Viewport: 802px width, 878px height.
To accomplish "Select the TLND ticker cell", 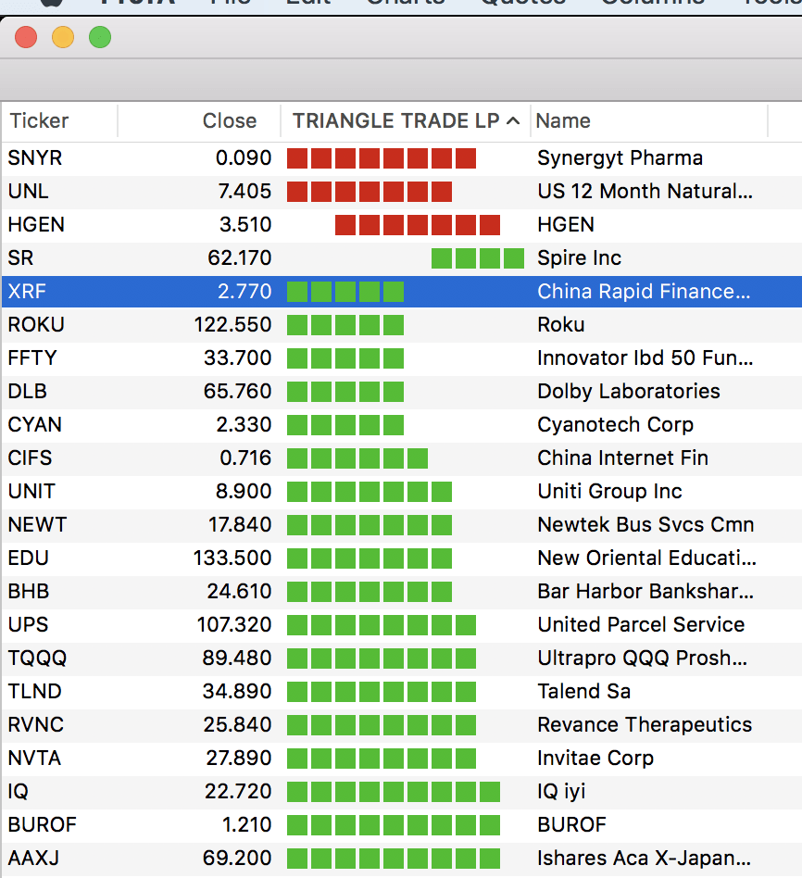I will 34,691.
